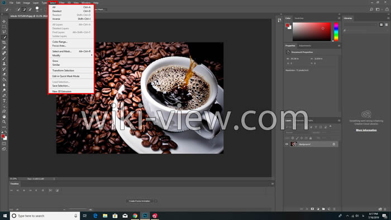Select the Paint Bucket tool
The height and width of the screenshot is (220, 391).
(x=4, y=80)
